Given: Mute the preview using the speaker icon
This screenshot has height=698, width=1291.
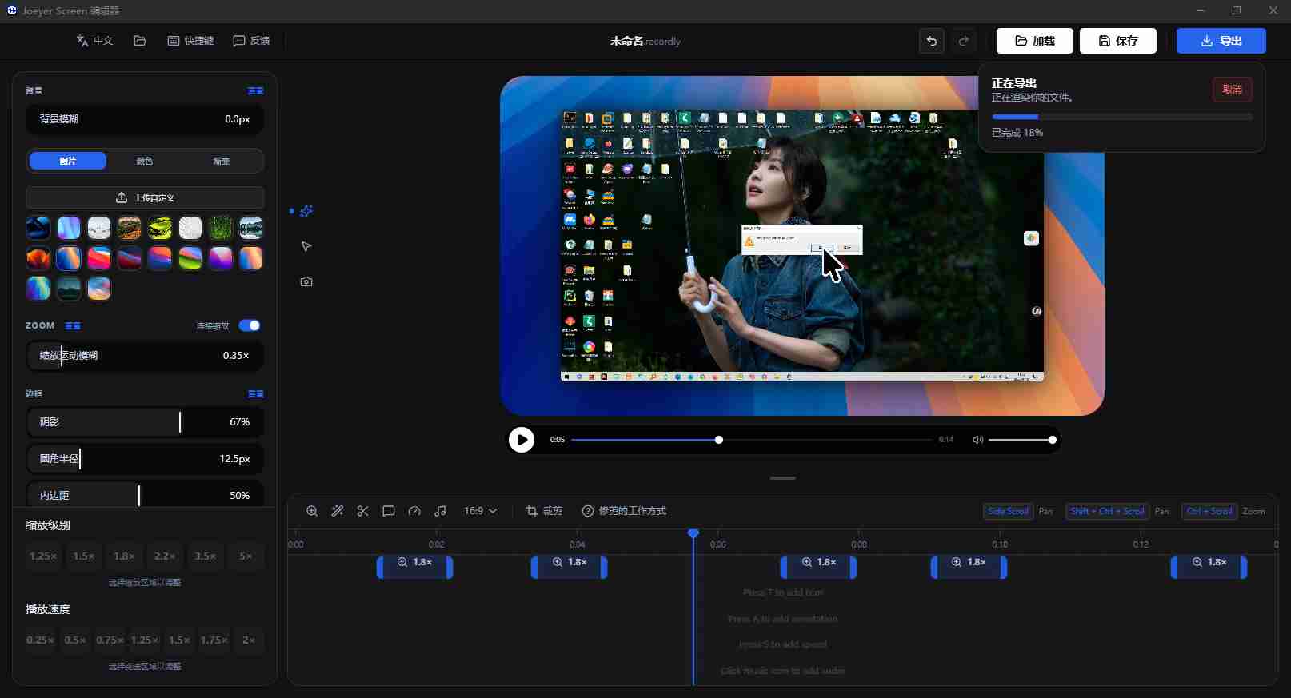Looking at the screenshot, I should pos(977,440).
